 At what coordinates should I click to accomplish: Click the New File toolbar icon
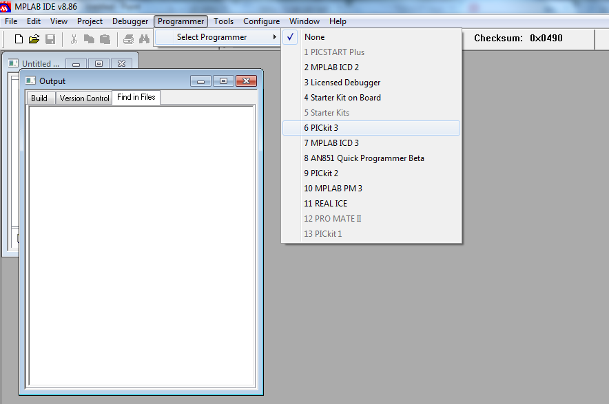(x=19, y=39)
